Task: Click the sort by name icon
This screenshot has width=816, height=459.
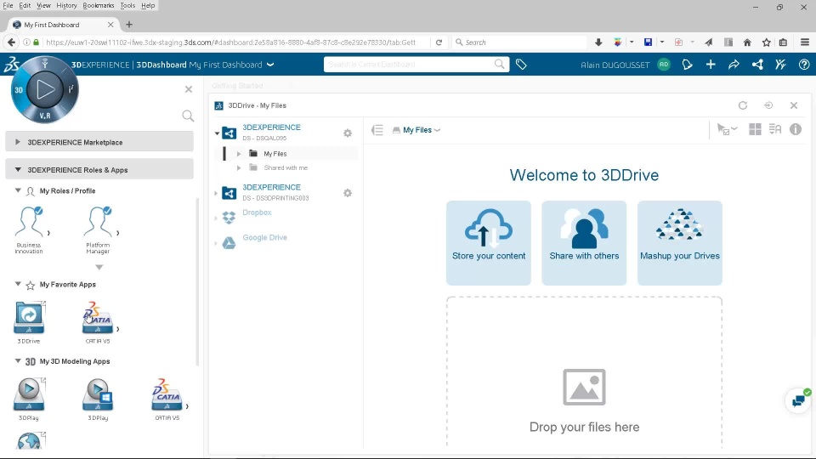Action: coord(775,129)
